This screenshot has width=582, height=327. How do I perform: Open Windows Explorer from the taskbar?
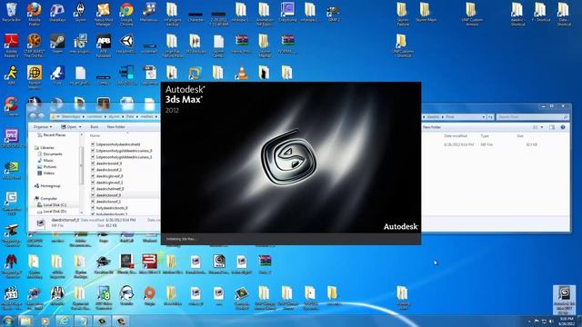pos(25,321)
